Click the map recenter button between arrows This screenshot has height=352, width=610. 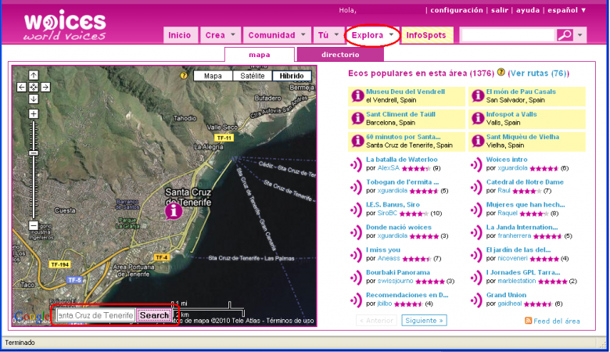[34, 87]
